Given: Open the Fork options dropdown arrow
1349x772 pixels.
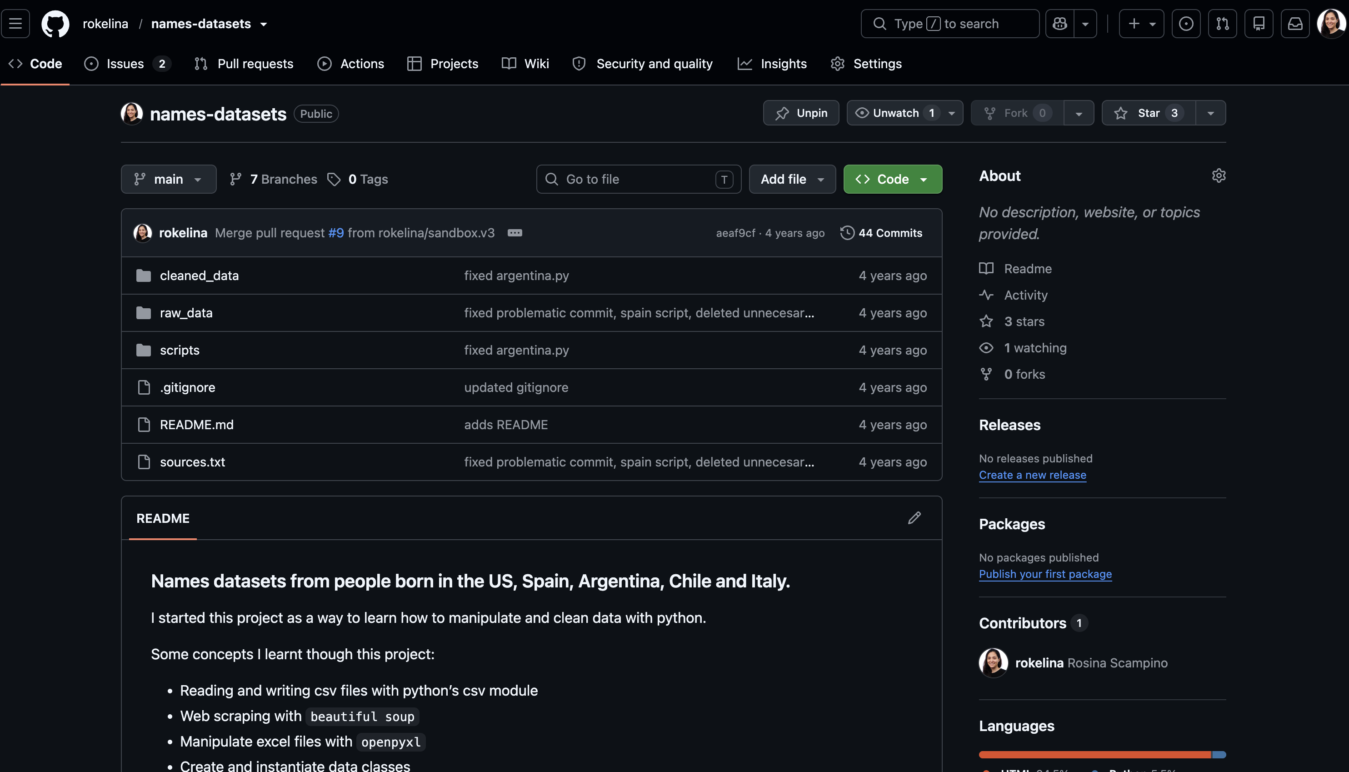Looking at the screenshot, I should 1079,113.
